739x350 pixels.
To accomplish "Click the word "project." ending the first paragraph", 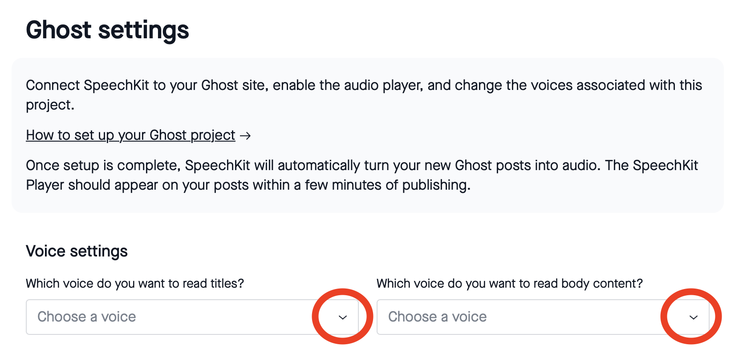I will [50, 105].
